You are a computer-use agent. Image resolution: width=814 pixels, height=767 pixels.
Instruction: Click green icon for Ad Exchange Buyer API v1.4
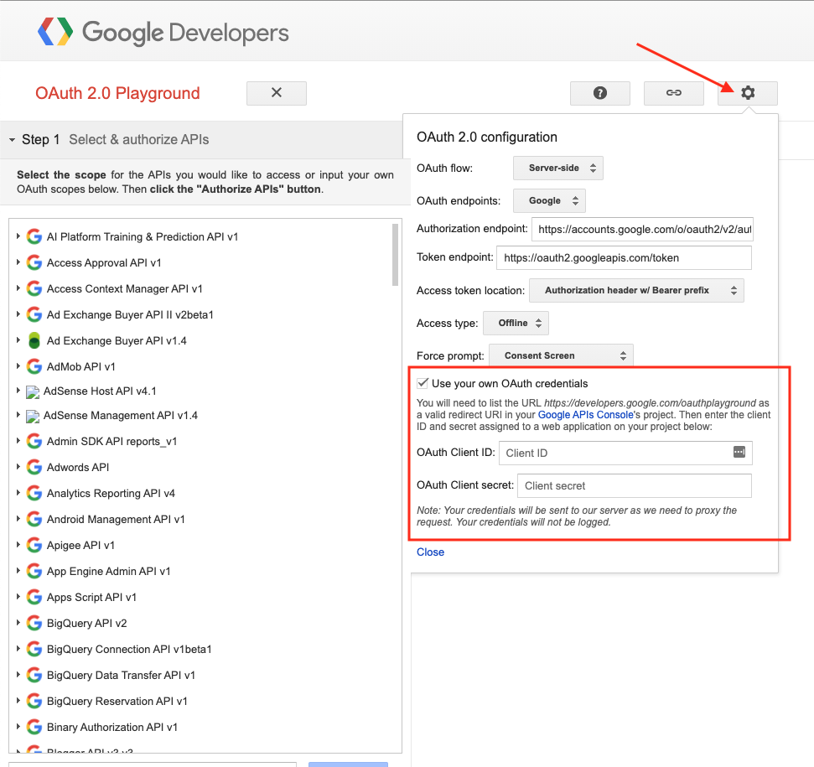tap(34, 340)
